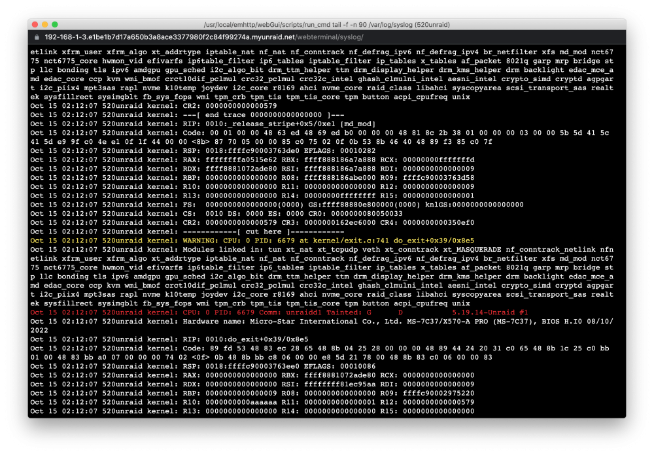Click the lock icon beside the URL
Viewport: 654px width, 455px height.
coord(37,37)
